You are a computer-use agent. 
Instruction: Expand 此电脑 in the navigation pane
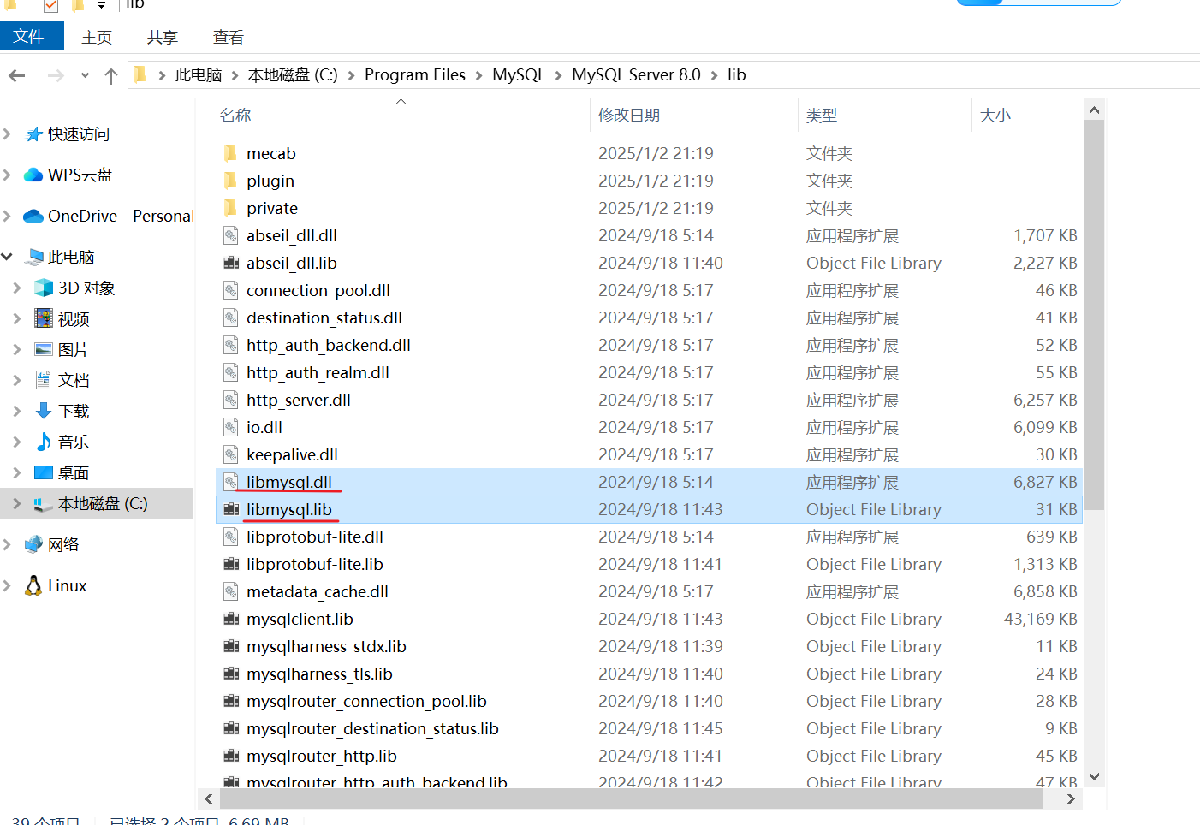tap(7, 257)
